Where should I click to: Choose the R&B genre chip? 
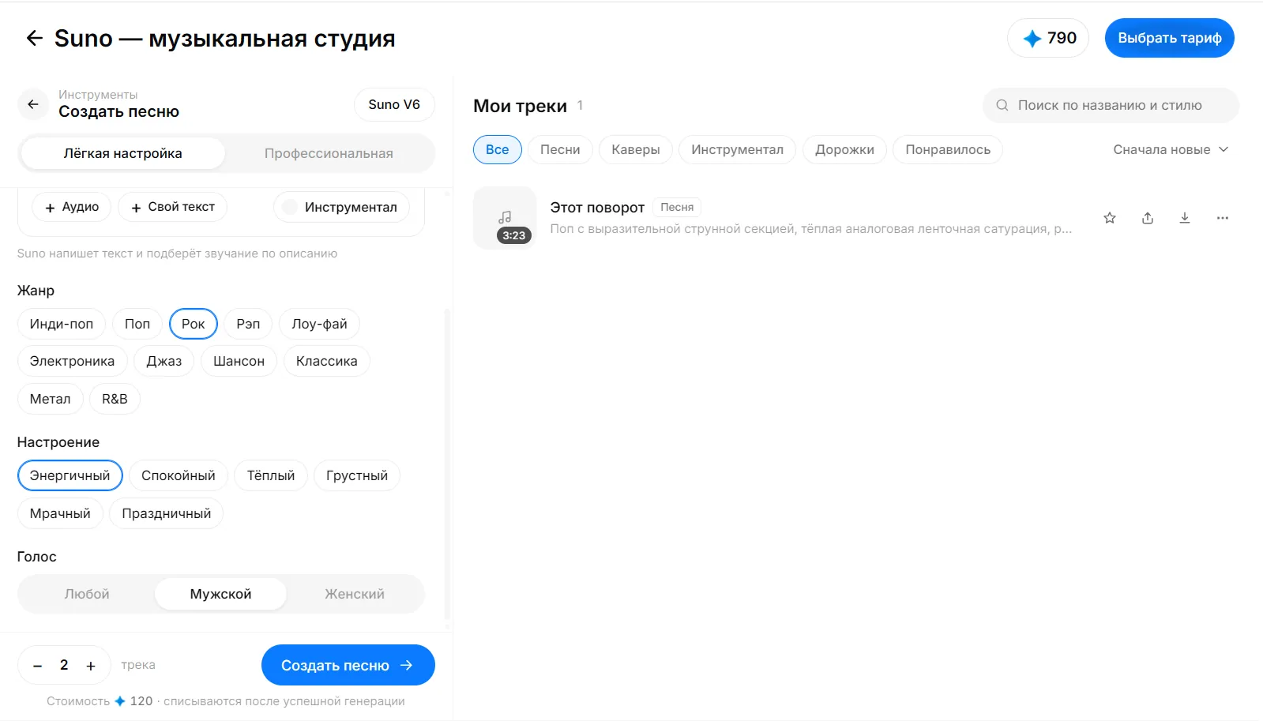pos(115,399)
